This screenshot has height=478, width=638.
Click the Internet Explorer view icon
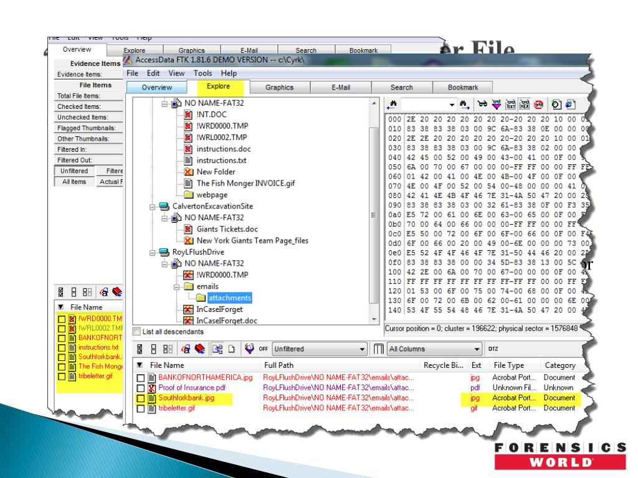pos(571,105)
